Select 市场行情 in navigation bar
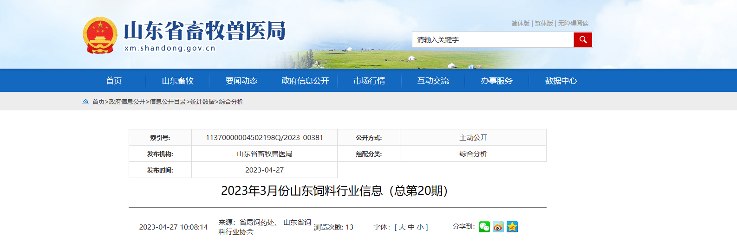 [x=369, y=81]
